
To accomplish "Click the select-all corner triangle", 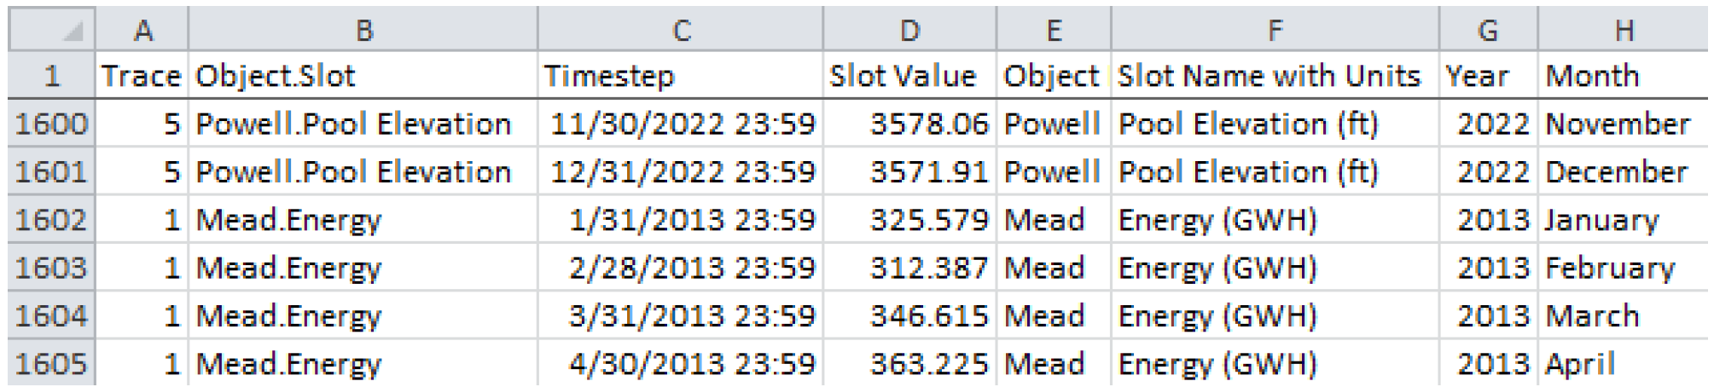I will coord(73,32).
